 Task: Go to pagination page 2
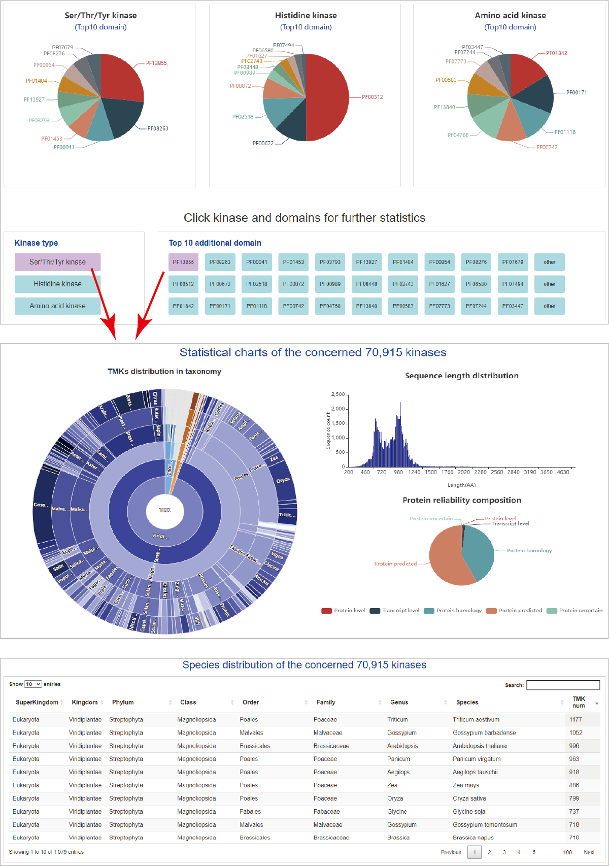[x=489, y=852]
